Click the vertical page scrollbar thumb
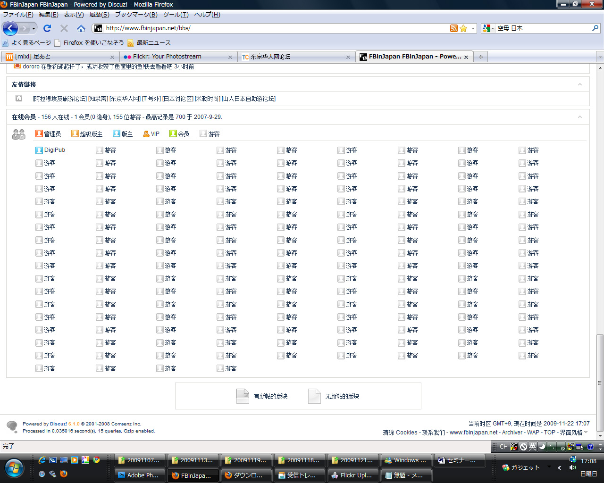604x483 pixels. 600,383
